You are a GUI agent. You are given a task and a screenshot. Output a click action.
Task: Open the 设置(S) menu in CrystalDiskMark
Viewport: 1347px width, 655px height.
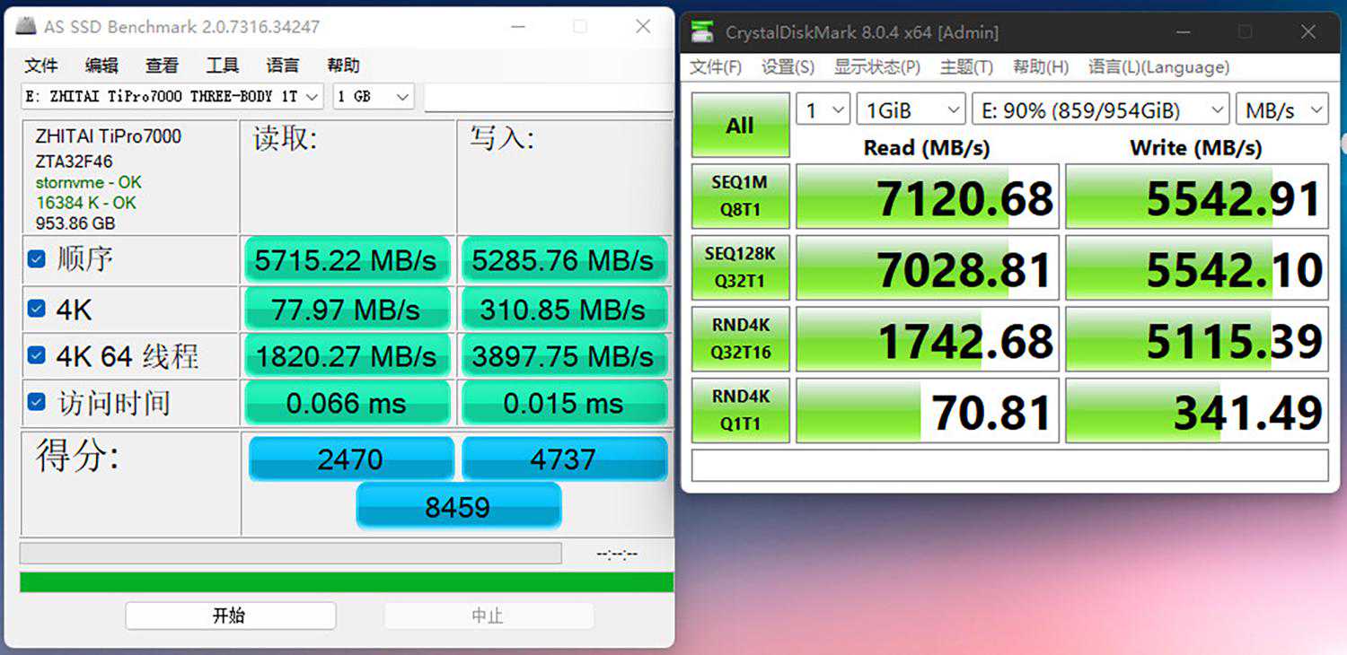pyautogui.click(x=788, y=67)
